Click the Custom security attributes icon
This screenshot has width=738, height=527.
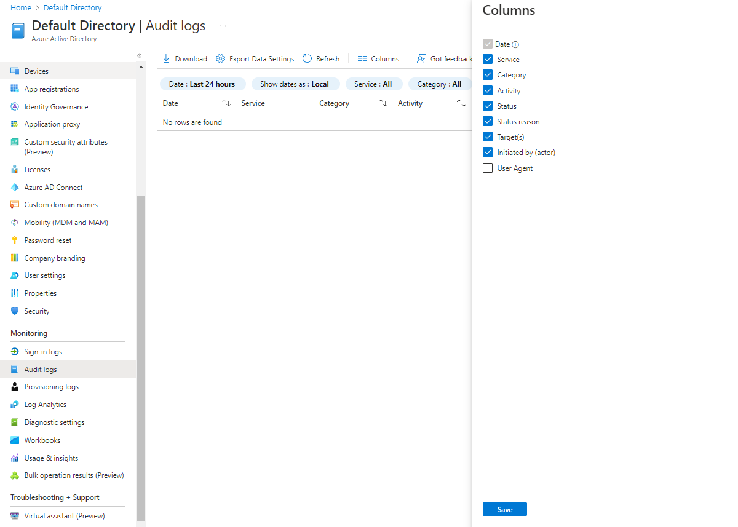[x=15, y=142]
